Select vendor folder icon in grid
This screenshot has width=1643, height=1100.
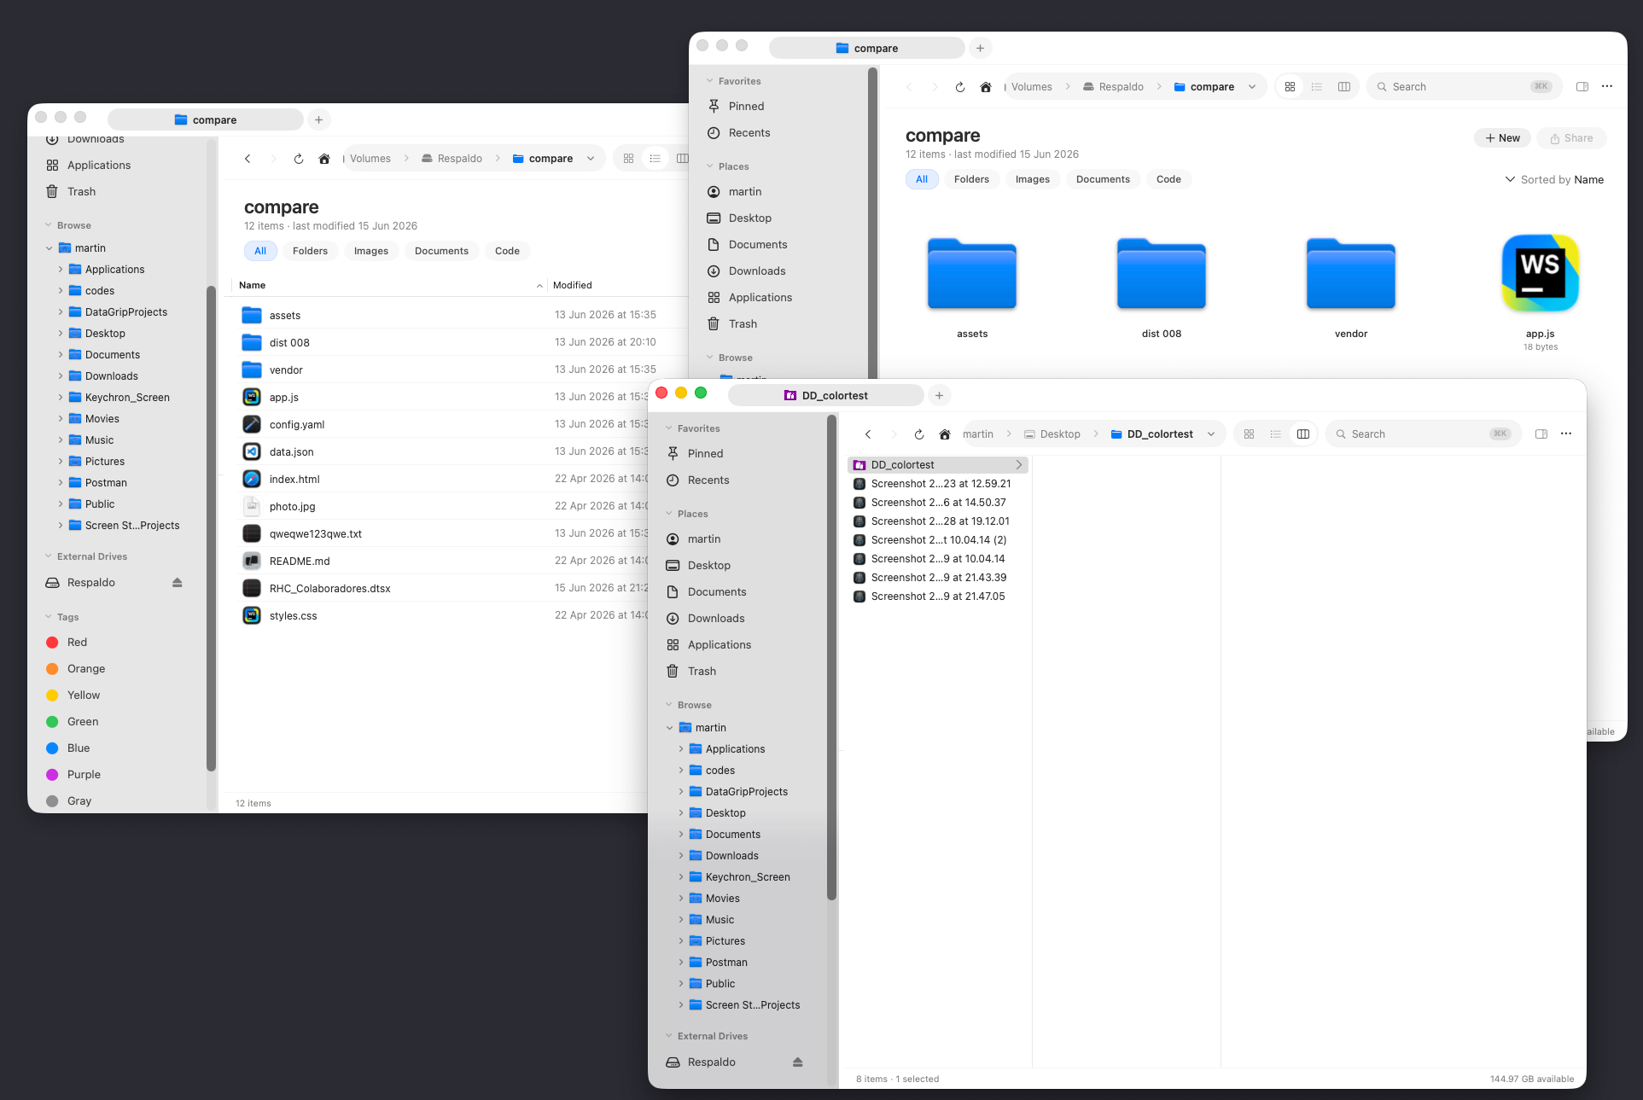1351,273
